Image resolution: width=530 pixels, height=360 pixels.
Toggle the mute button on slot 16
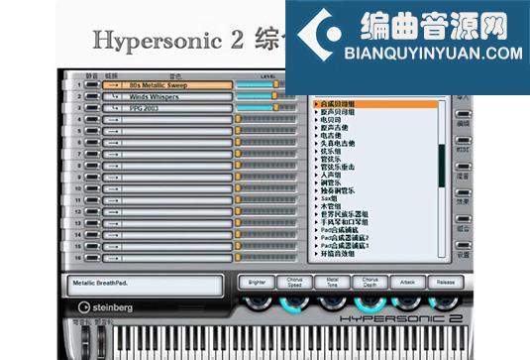point(92,258)
